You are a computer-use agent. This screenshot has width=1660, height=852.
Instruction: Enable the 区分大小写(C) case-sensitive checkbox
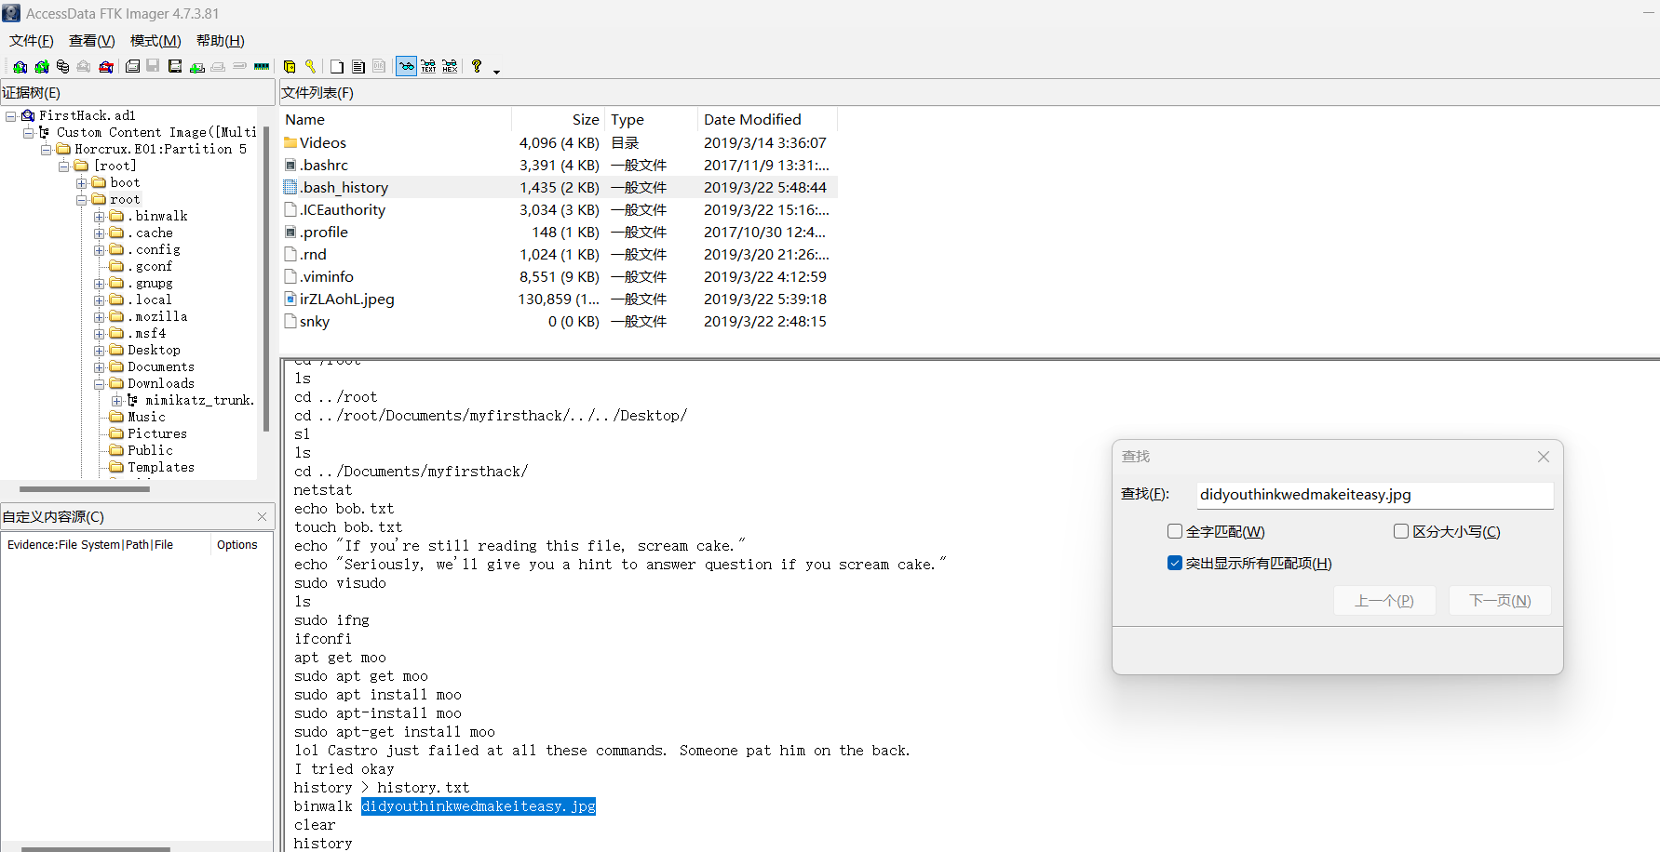point(1401,531)
